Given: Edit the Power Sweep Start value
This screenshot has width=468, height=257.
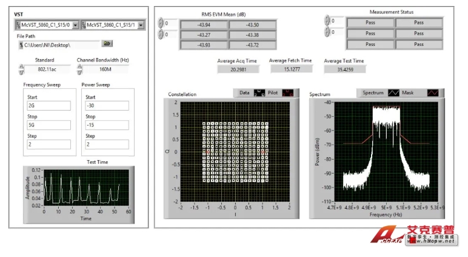Looking at the screenshot, I should coord(105,105).
